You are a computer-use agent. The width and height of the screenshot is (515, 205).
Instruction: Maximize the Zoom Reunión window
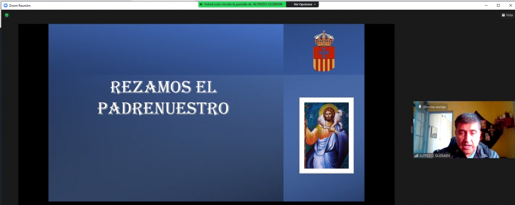(498, 5)
